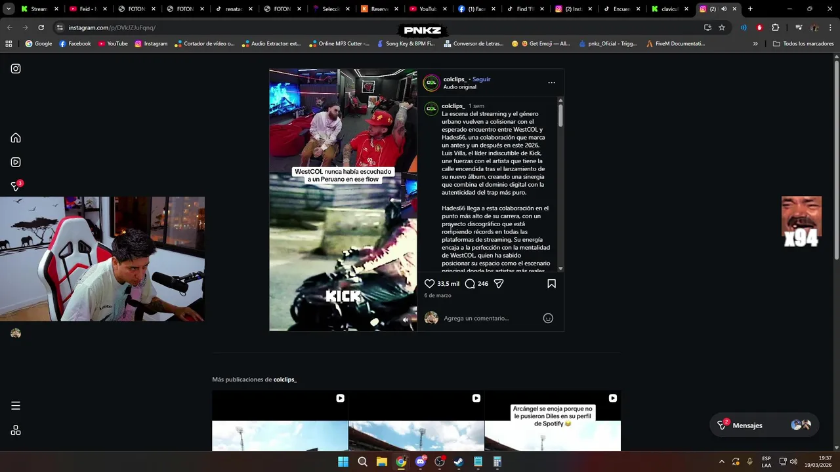Mute the Instagram tab audio icon
The width and height of the screenshot is (840, 472).
[x=724, y=9]
